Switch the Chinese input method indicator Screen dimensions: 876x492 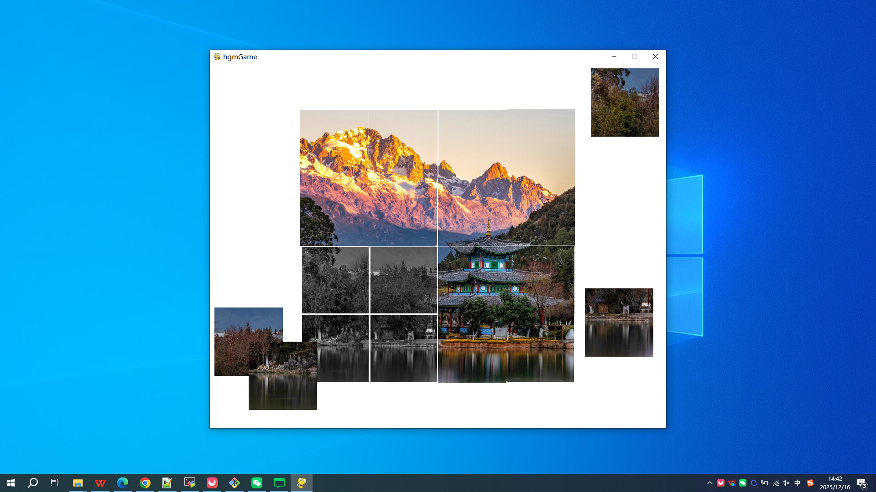point(798,482)
